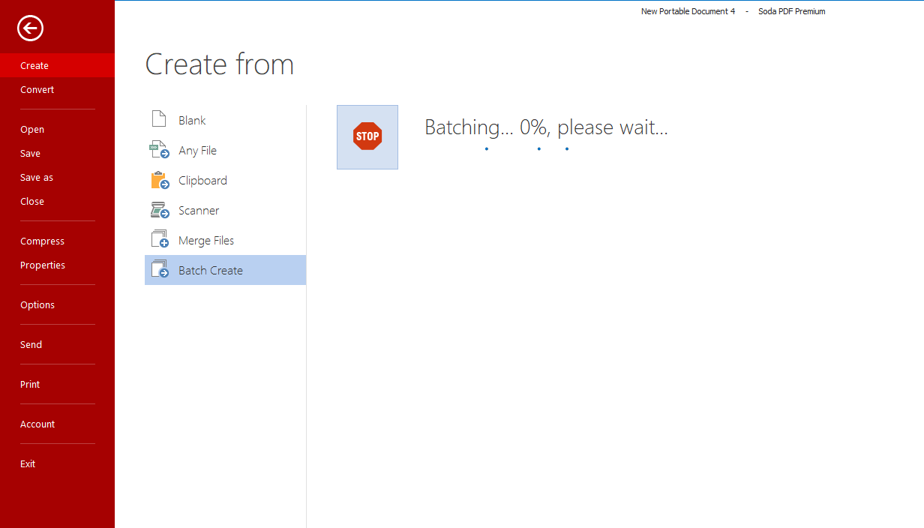Select Send in the sidebar
924x528 pixels.
[57, 344]
